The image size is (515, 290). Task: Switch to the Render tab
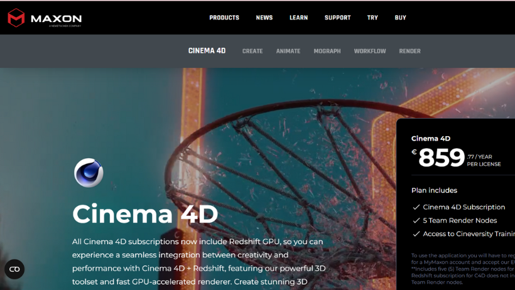(410, 51)
